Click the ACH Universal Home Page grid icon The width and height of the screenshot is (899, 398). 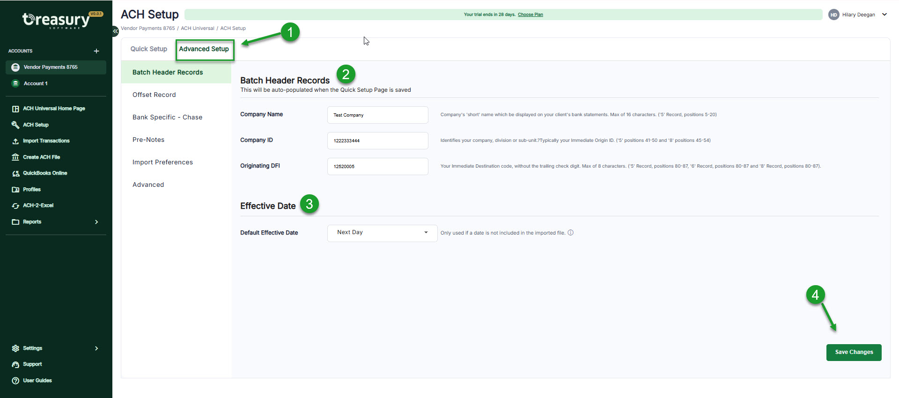point(15,109)
